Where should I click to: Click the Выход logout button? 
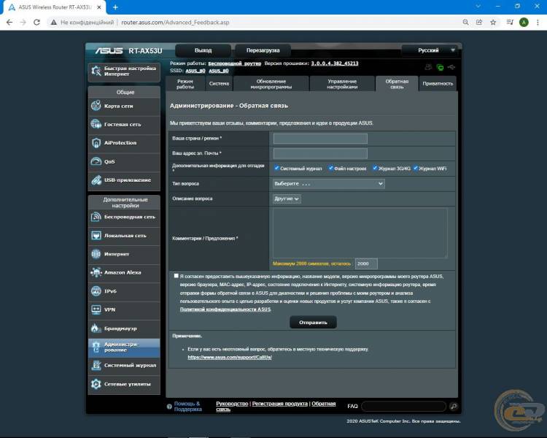coord(203,50)
